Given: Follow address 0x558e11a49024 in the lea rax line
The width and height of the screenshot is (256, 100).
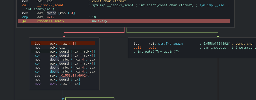Looking at the screenshot, I should pyautogui.click(x=75, y=76).
